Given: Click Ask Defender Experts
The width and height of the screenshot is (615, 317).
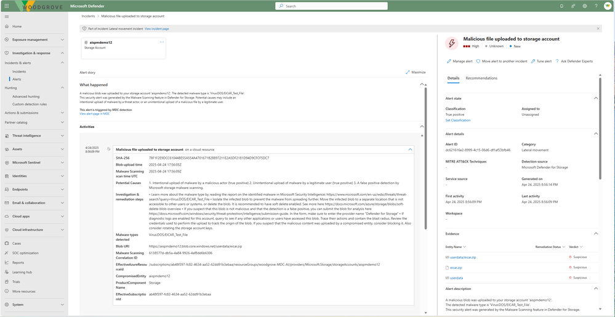Looking at the screenshot, I should tap(574, 61).
